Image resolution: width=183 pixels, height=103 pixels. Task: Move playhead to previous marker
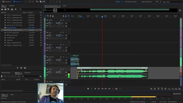tap(99, 89)
